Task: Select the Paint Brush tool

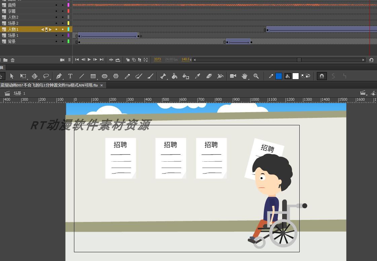Action: (x=139, y=76)
